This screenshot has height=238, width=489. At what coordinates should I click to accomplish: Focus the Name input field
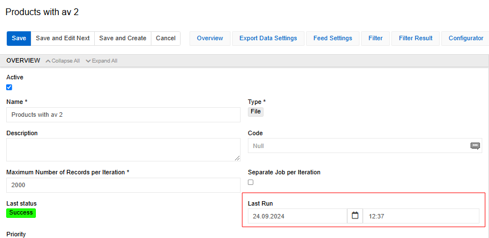(x=123, y=115)
